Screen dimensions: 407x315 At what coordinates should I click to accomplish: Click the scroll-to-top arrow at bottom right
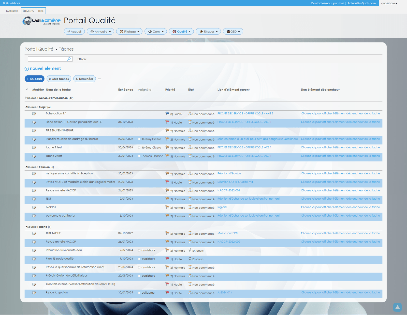click(398, 307)
